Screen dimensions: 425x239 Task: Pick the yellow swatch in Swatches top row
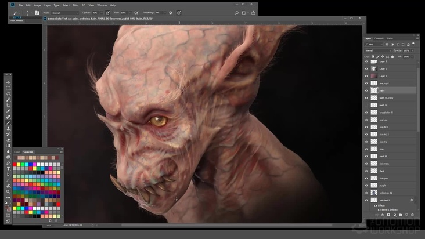[19, 164]
